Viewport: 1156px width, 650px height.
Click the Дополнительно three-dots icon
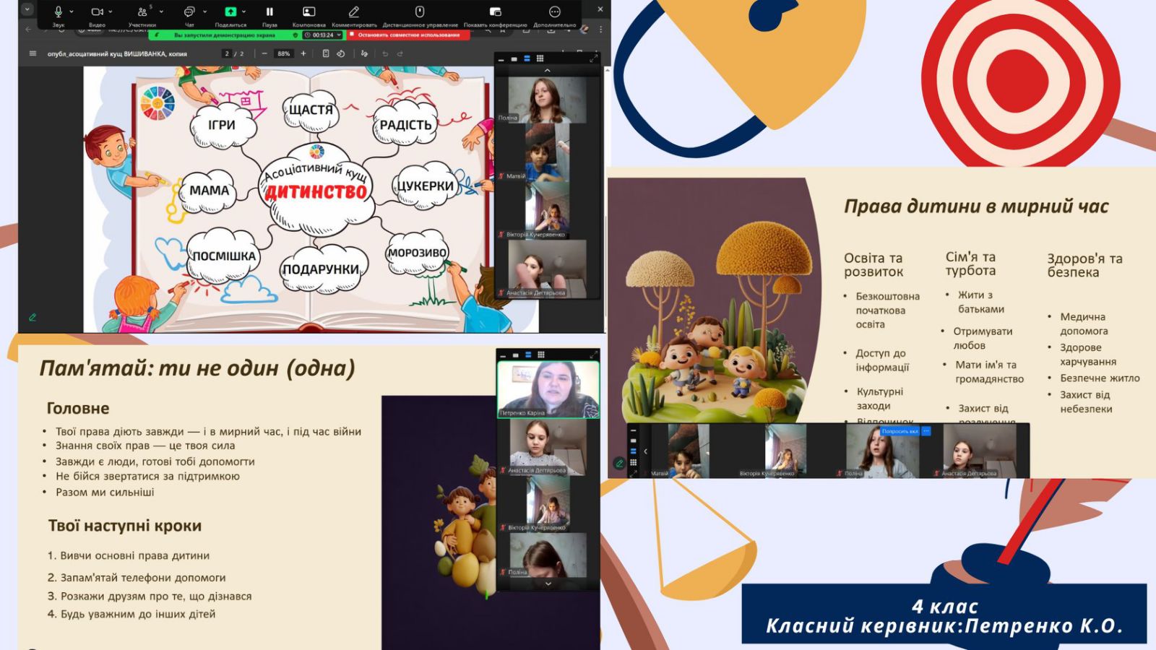coord(554,12)
